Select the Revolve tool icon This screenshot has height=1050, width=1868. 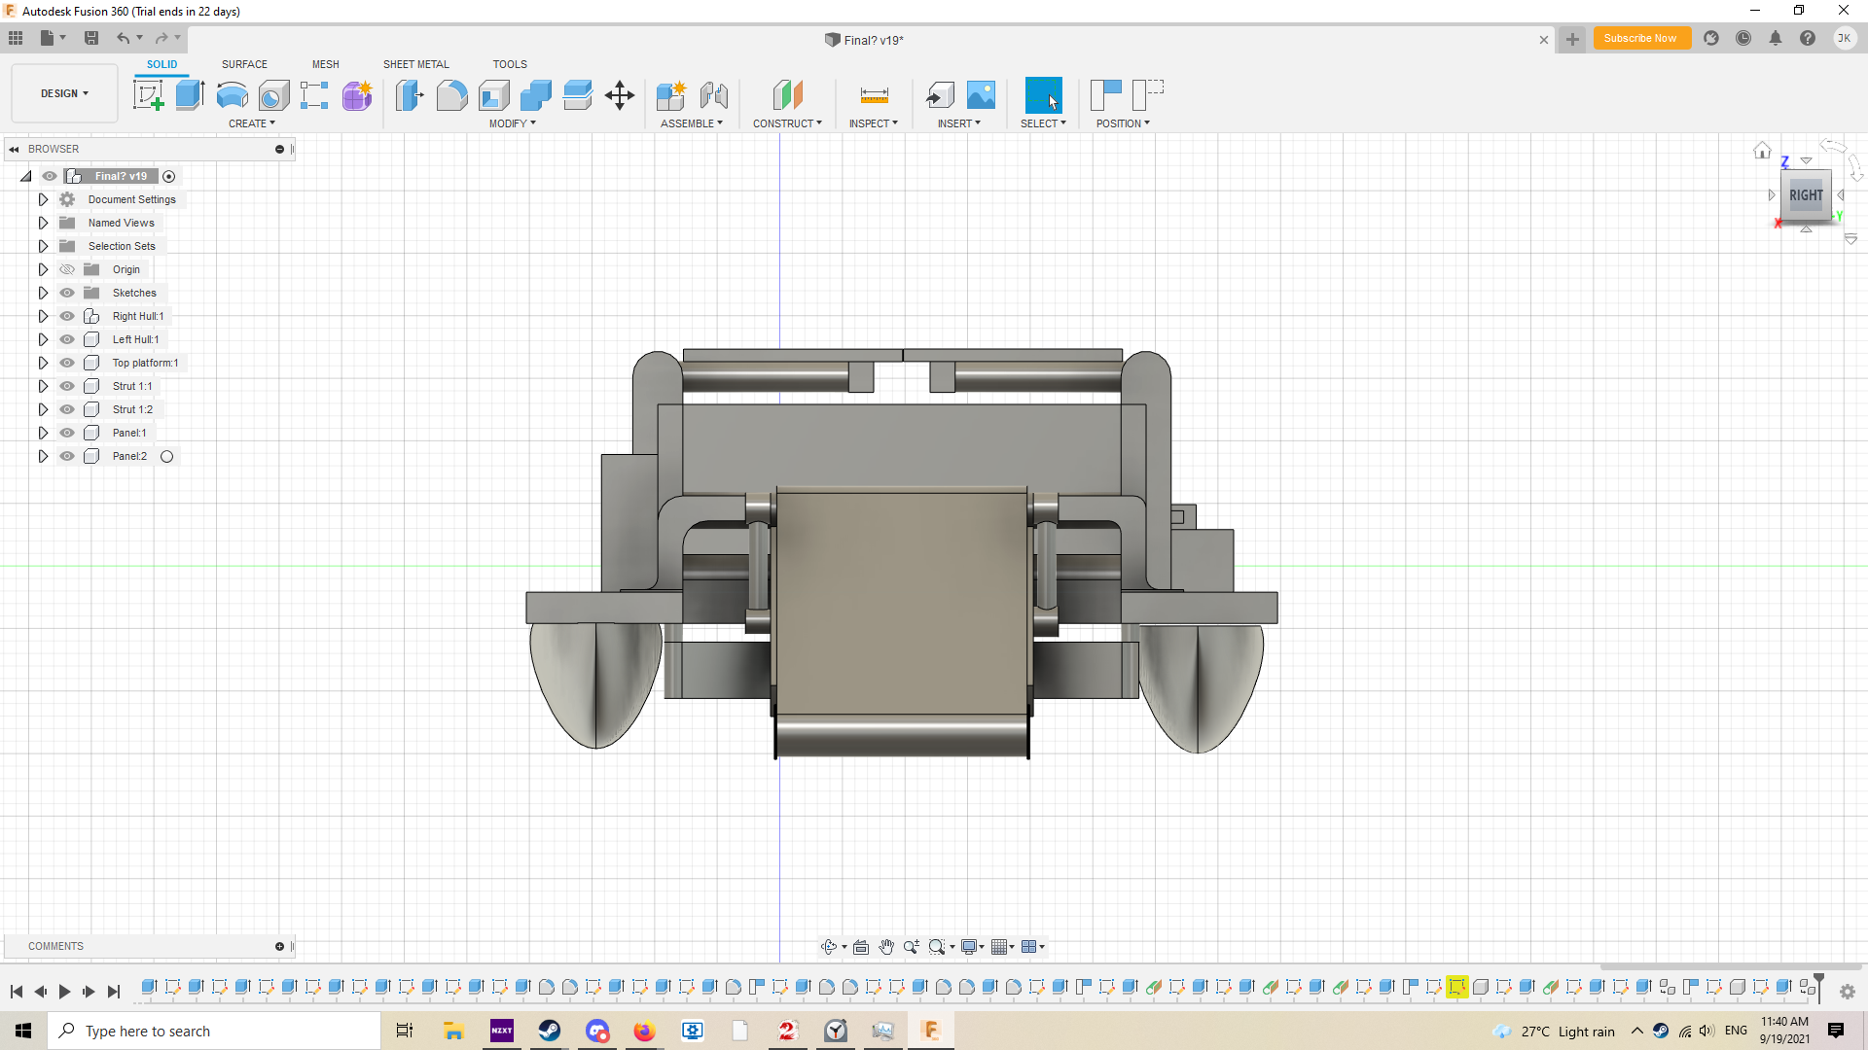(x=232, y=95)
